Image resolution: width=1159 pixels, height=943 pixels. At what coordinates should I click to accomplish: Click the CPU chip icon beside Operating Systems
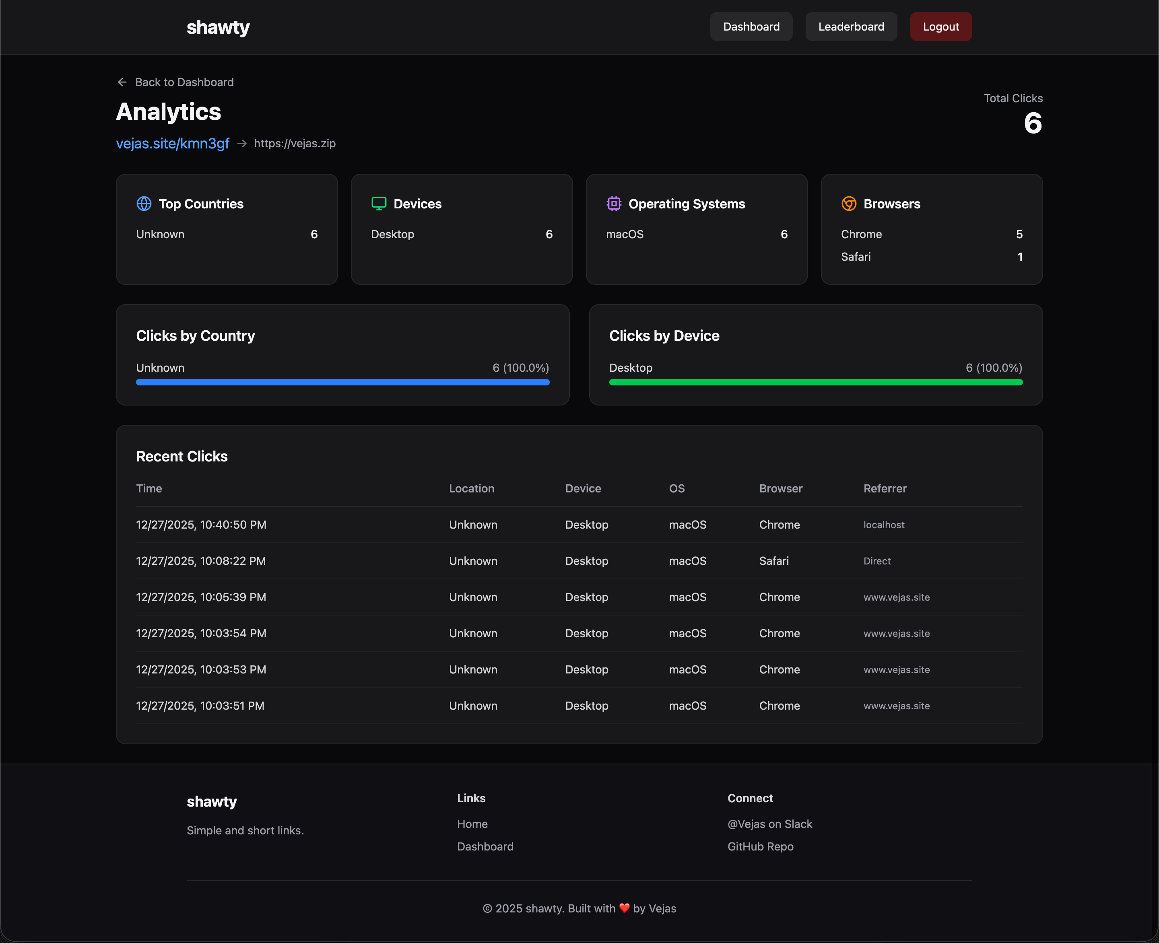coord(614,204)
